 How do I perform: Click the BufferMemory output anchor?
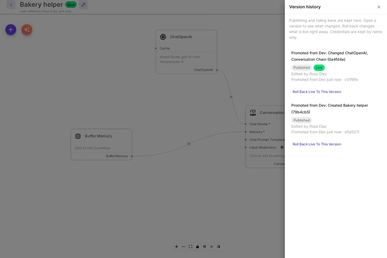(132, 156)
